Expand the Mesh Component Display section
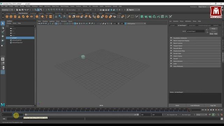Viewport: 224px width, 126px height. [x=195, y=41]
